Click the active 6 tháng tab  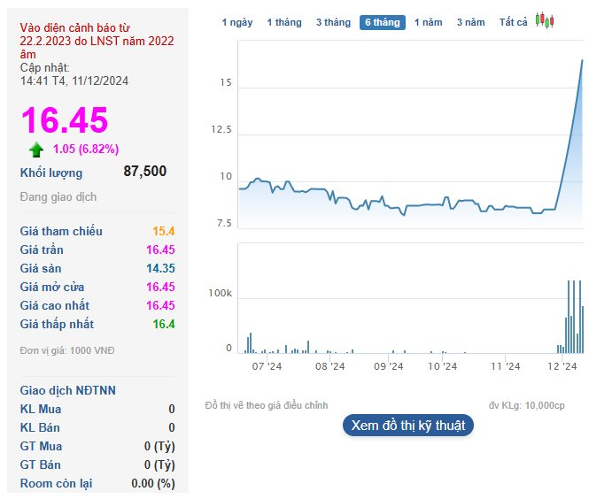pos(382,22)
